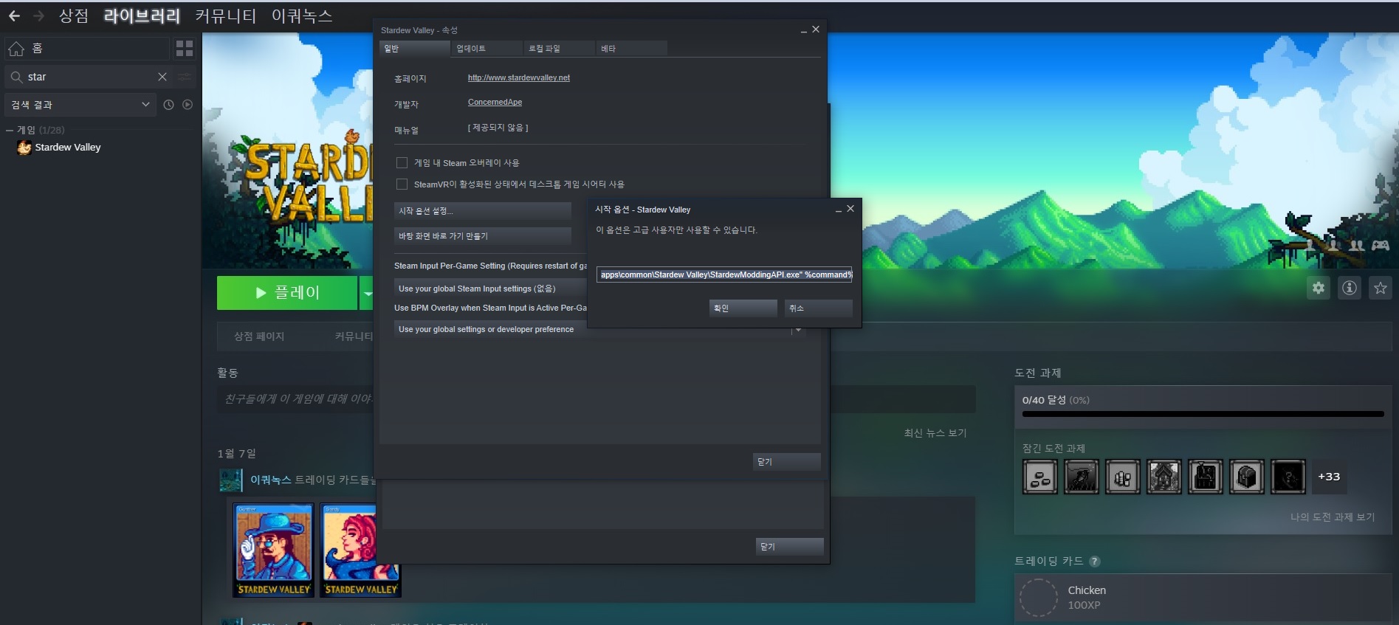This screenshot has width=1399, height=625.
Task: Clear the 'star' search with X icon
Action: point(162,77)
